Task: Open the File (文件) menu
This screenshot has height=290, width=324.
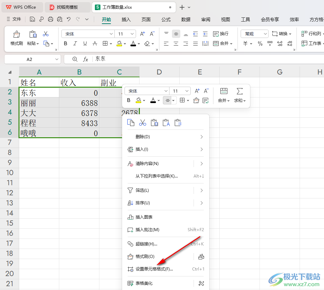Action: tap(14, 19)
